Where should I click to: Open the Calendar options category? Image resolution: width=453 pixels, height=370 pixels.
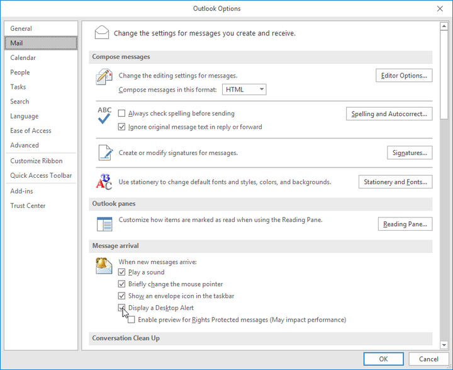tap(41, 57)
